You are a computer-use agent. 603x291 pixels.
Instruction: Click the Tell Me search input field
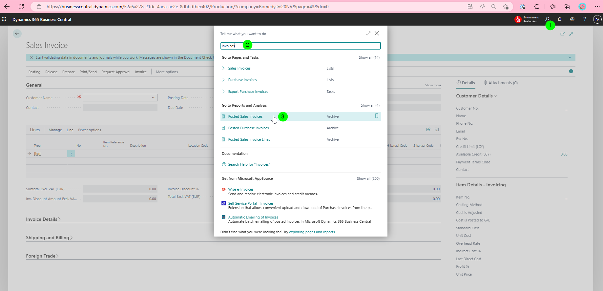click(x=301, y=46)
